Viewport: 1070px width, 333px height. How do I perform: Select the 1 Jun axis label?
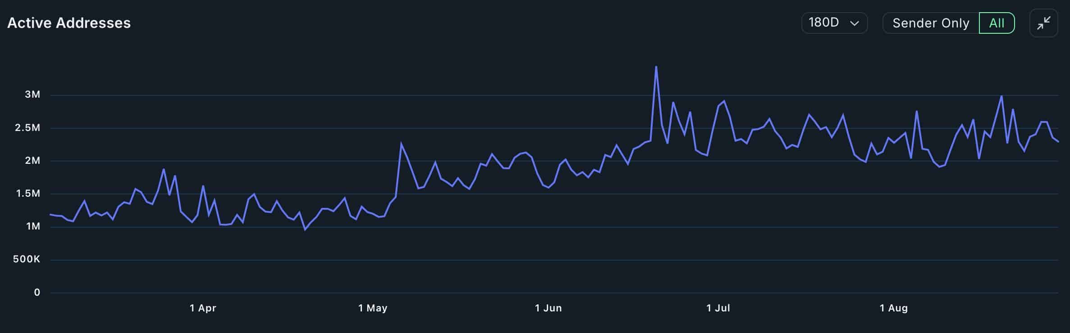548,308
